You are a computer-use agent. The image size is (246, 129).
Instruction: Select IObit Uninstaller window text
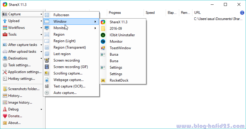click(122, 35)
